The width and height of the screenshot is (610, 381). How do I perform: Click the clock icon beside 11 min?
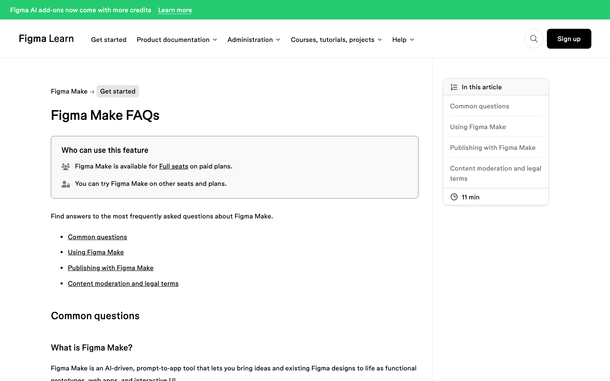pos(454,197)
